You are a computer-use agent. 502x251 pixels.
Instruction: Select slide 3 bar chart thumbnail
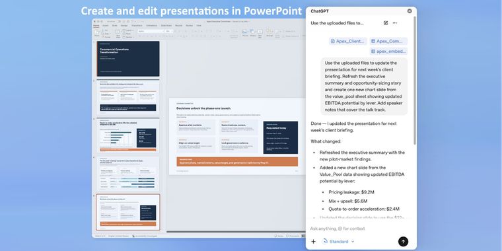pos(128,136)
